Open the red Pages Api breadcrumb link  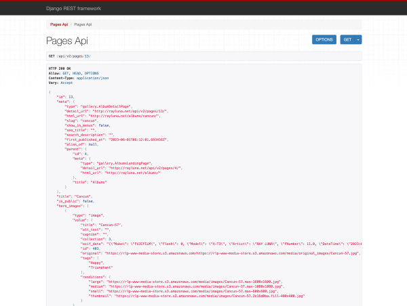click(59, 24)
